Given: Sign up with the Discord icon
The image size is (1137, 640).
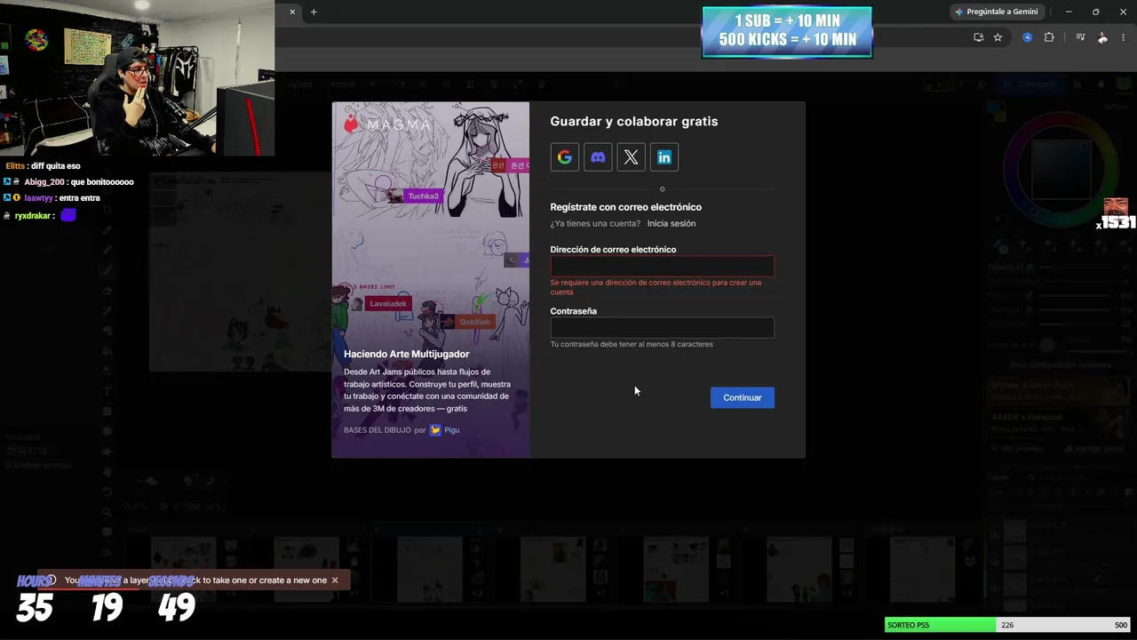Looking at the screenshot, I should (x=598, y=157).
